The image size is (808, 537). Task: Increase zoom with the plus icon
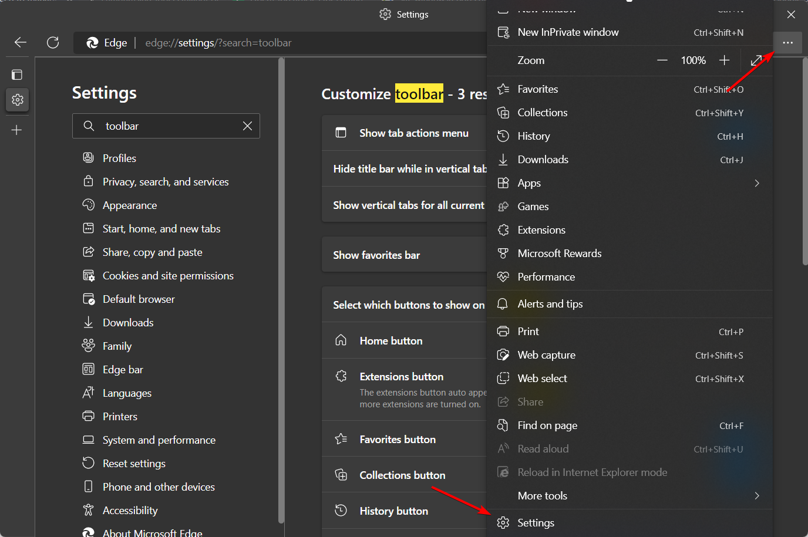coord(725,60)
